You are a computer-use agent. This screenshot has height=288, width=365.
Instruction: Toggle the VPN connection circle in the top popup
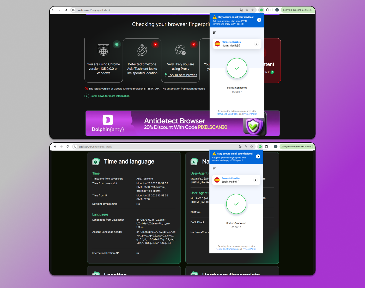pyautogui.click(x=237, y=68)
